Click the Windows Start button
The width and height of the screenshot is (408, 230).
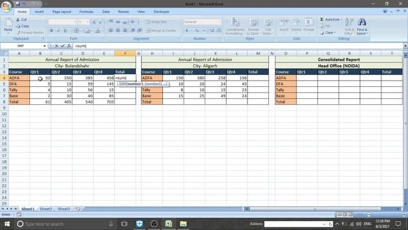coord(7,224)
